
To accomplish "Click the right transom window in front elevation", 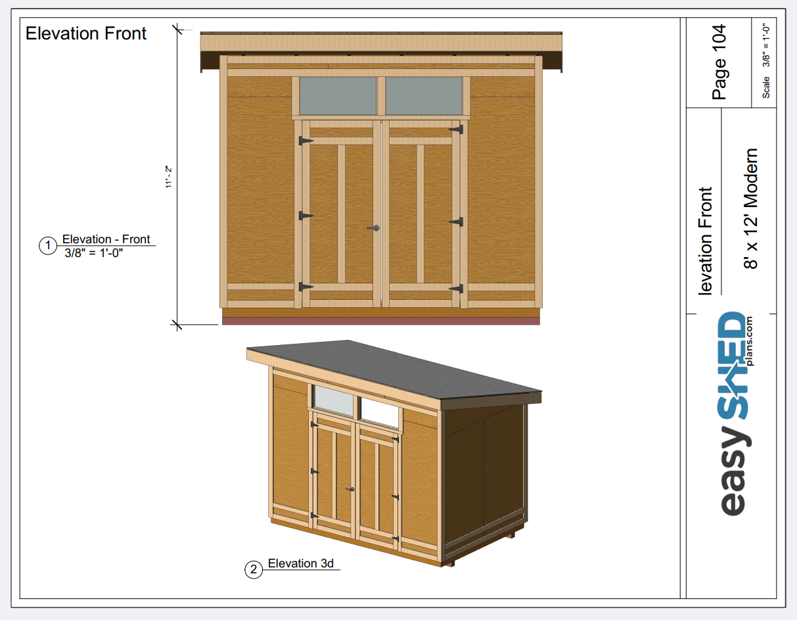I will (424, 95).
